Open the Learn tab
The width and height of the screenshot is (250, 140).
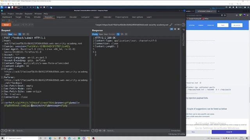click(x=149, y=17)
